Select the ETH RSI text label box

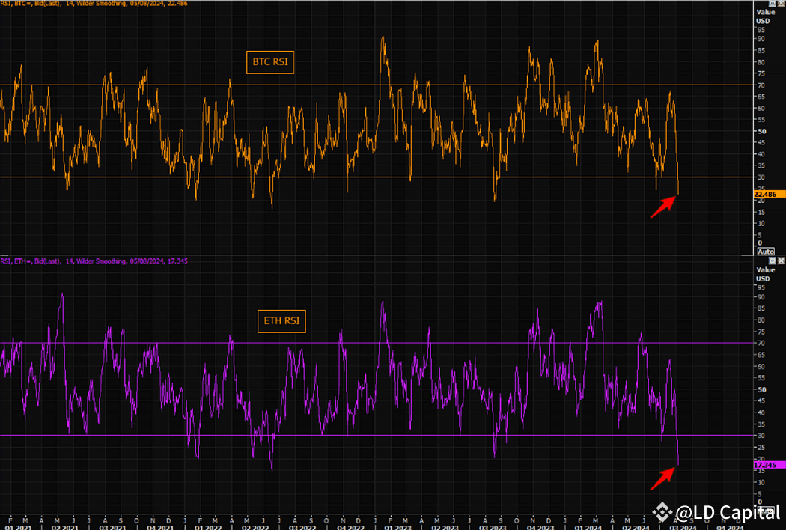[281, 322]
